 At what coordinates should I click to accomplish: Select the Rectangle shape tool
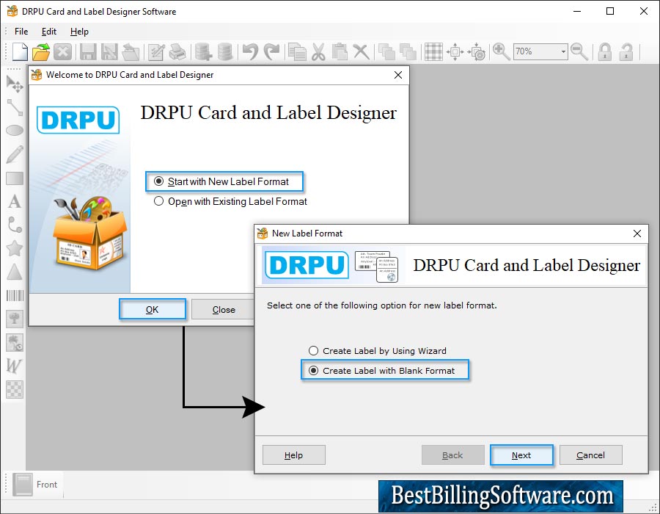coord(15,178)
